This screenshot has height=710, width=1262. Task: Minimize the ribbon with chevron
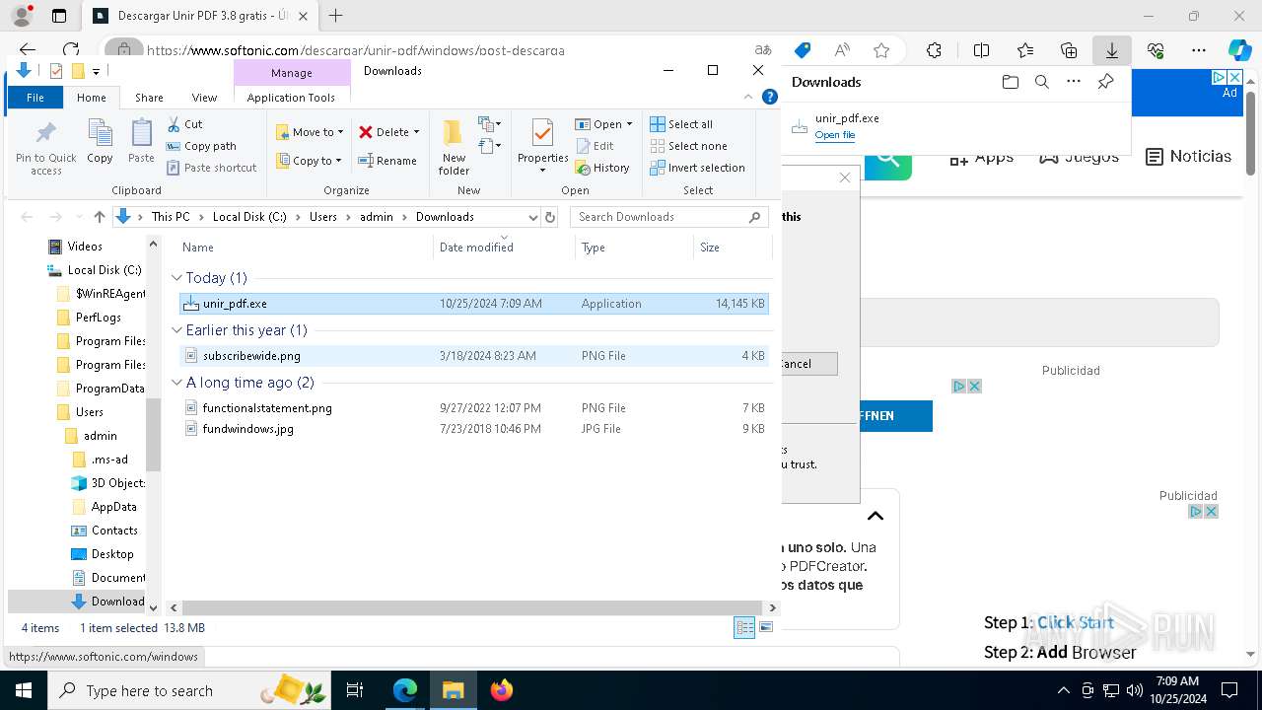(x=748, y=97)
